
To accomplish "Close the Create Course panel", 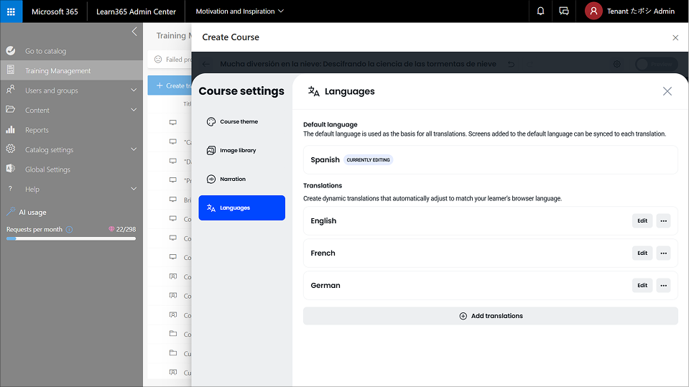I will 675,37.
